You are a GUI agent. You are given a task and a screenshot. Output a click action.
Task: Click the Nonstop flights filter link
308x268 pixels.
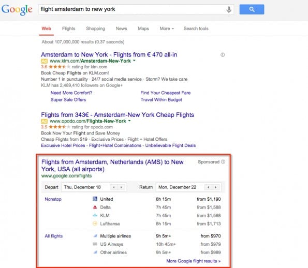click(x=53, y=199)
